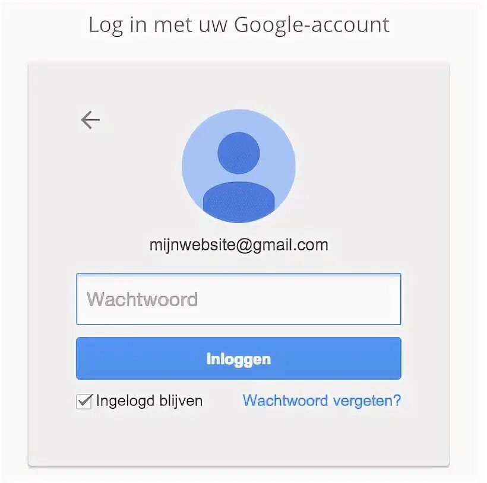Click the checkmark inside the Ingelogd blijven box
487x483 pixels.
pos(85,401)
